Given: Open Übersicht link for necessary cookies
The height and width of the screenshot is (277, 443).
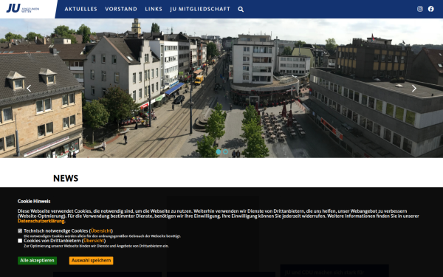Looking at the screenshot, I should pos(101,231).
